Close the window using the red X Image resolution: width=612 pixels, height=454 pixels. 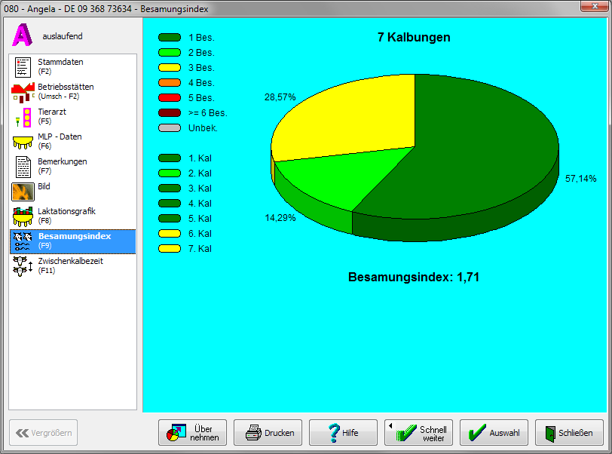point(595,6)
